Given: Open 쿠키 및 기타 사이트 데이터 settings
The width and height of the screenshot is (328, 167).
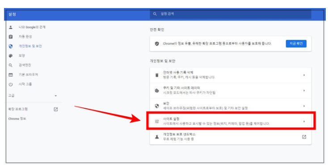Looking at the screenshot, I should [x=231, y=90].
